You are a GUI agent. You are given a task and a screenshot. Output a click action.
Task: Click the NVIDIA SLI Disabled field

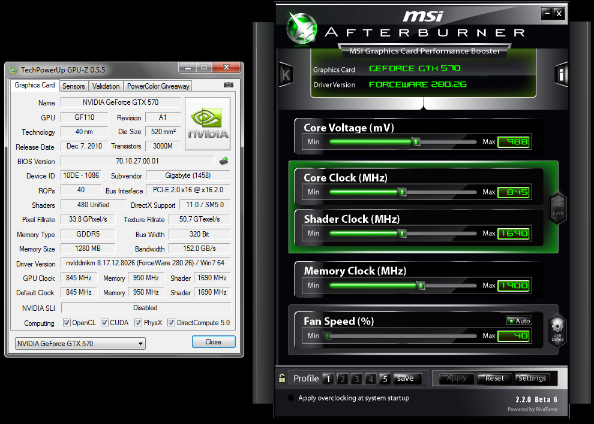click(x=146, y=308)
